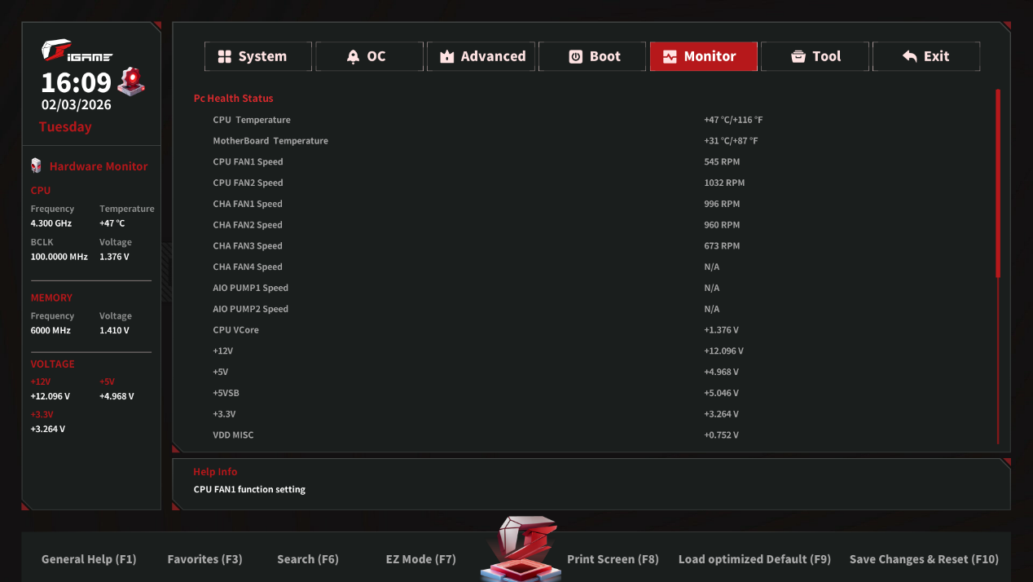Viewport: 1033px width, 582px height.
Task: Click the red vertical scrollbar in the Monitor panel
Action: point(997,183)
